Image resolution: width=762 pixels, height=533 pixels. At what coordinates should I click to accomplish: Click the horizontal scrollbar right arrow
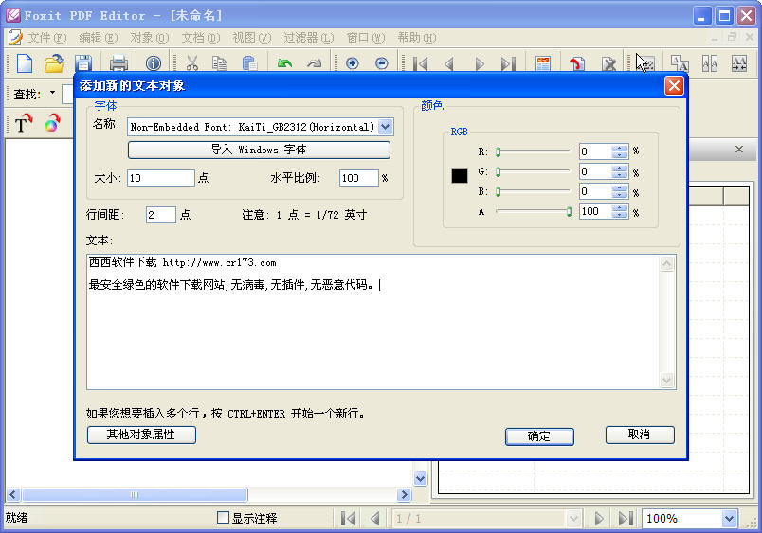click(x=404, y=494)
